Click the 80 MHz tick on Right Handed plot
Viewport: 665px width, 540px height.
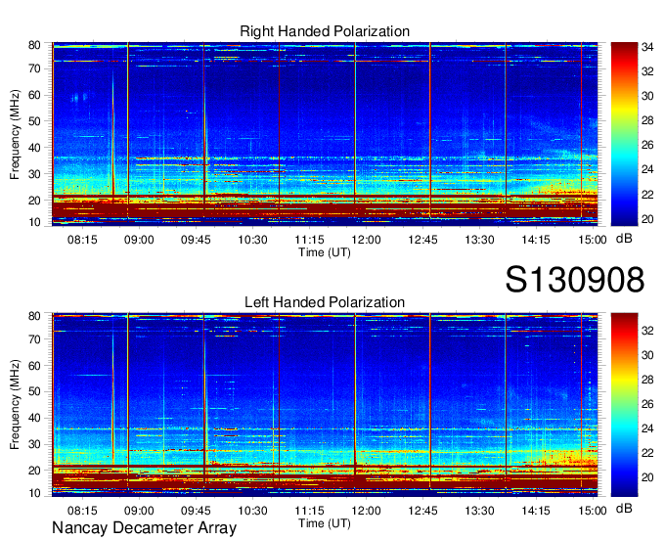pyautogui.click(x=34, y=45)
